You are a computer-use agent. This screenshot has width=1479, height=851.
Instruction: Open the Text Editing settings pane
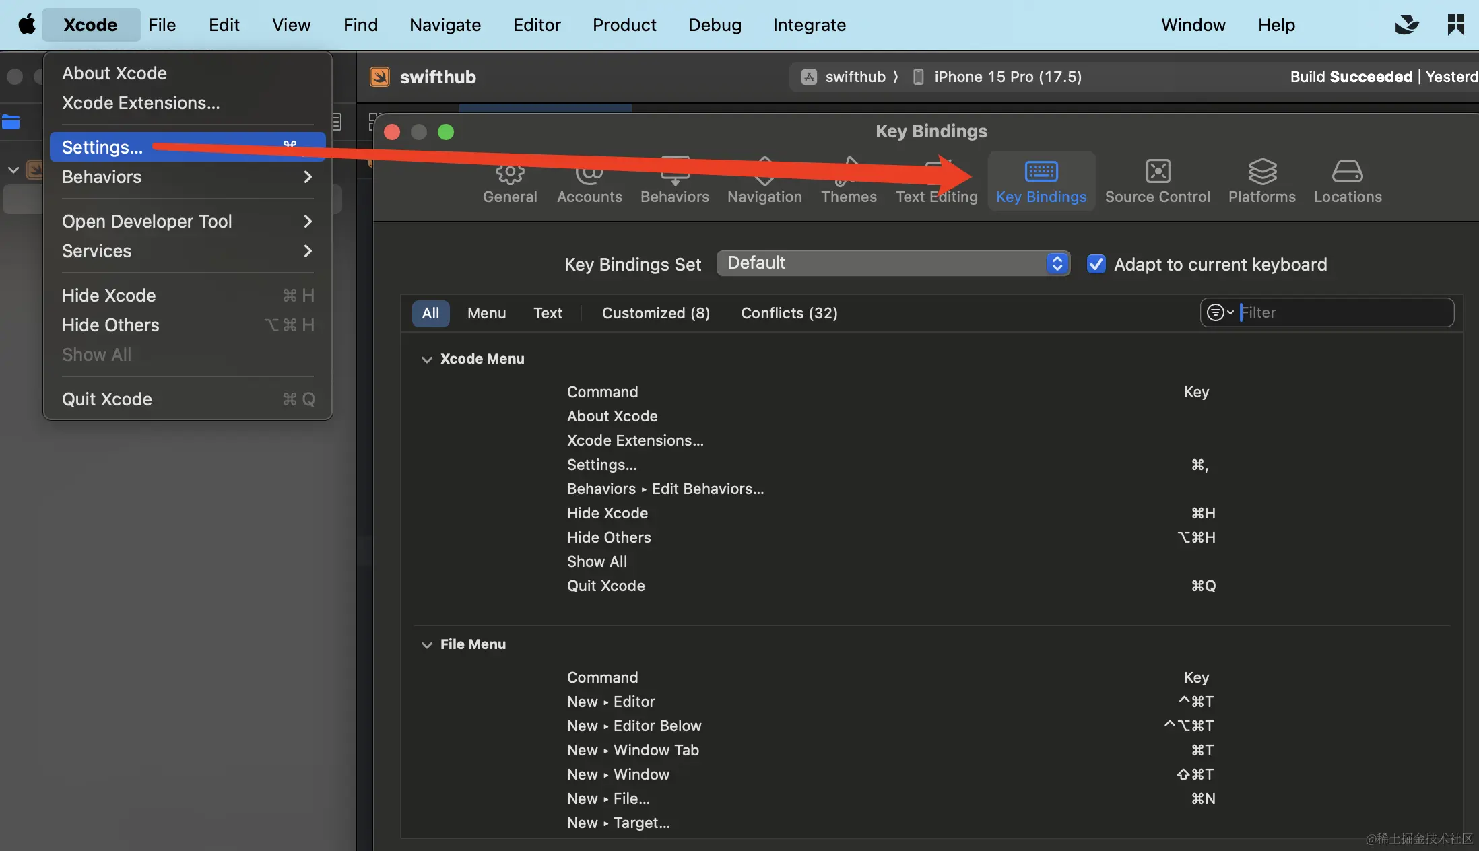936,182
